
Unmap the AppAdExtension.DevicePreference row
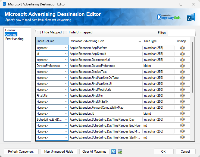click(182, 66)
